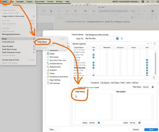Enable Insert title as run-in head
Screen dimensions: 159x132
76,87
